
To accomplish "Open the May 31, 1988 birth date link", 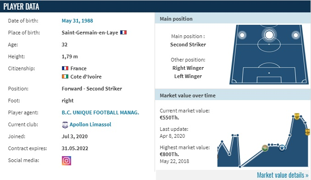I will click(78, 21).
